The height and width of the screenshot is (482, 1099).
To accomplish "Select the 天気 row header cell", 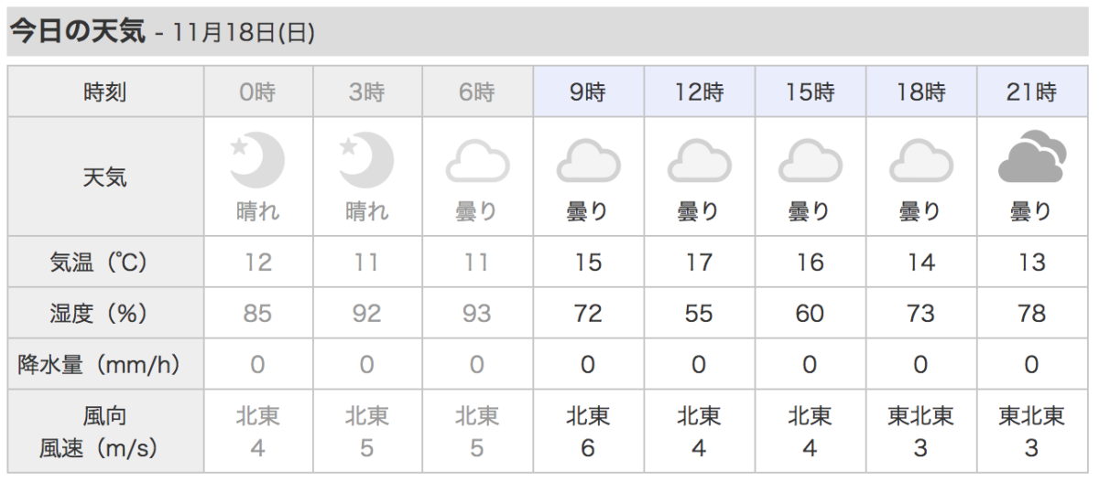I will click(105, 177).
